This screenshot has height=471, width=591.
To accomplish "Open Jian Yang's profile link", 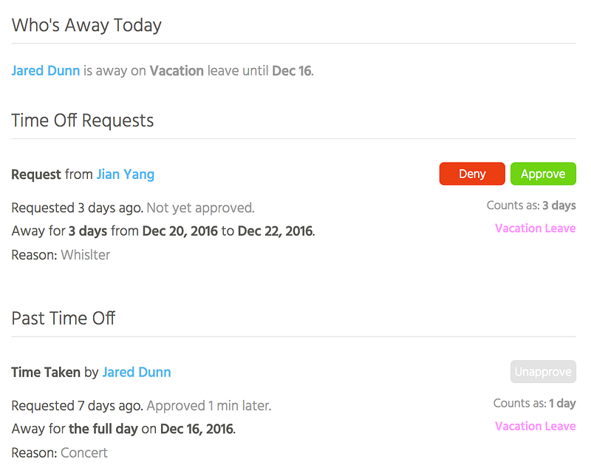I will click(x=125, y=174).
